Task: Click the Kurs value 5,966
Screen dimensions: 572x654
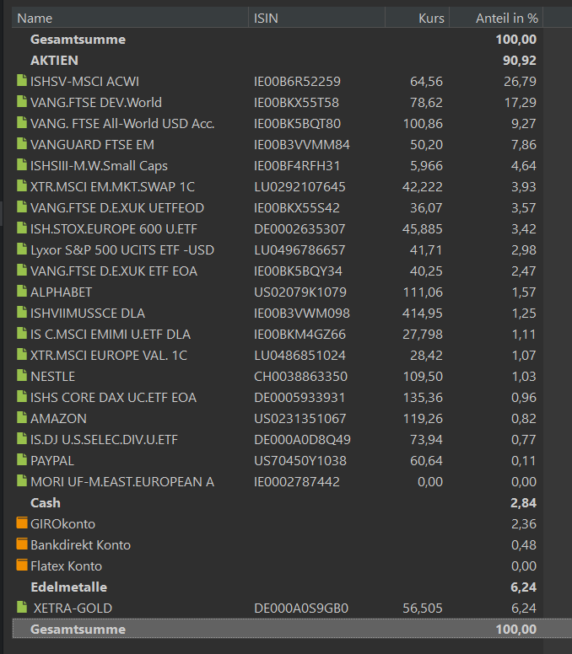Action: pyautogui.click(x=426, y=165)
